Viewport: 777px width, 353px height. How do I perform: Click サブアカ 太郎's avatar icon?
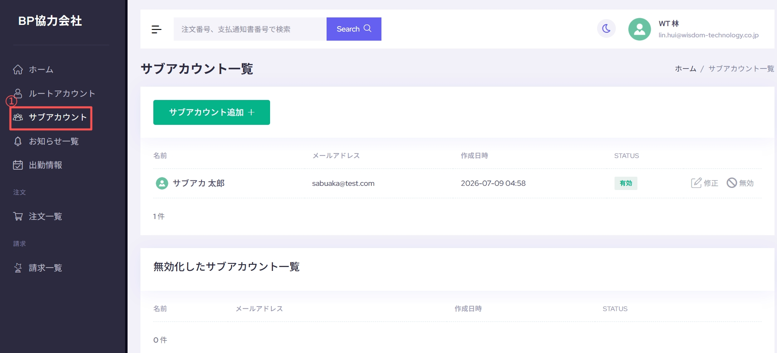pos(162,183)
